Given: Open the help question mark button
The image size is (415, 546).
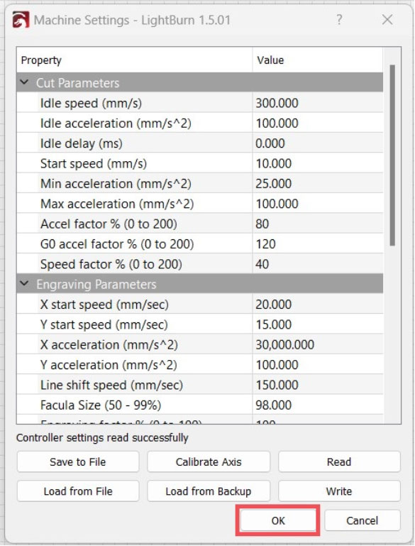Looking at the screenshot, I should coord(339,20).
